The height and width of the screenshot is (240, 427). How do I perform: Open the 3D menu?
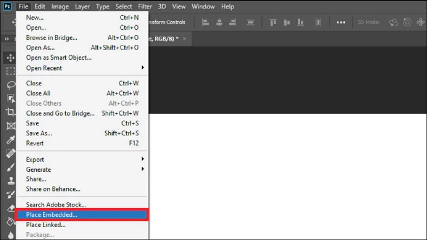(162, 6)
